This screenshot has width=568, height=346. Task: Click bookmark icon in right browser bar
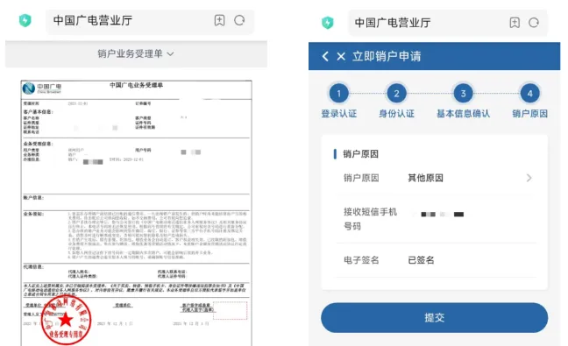(x=515, y=23)
